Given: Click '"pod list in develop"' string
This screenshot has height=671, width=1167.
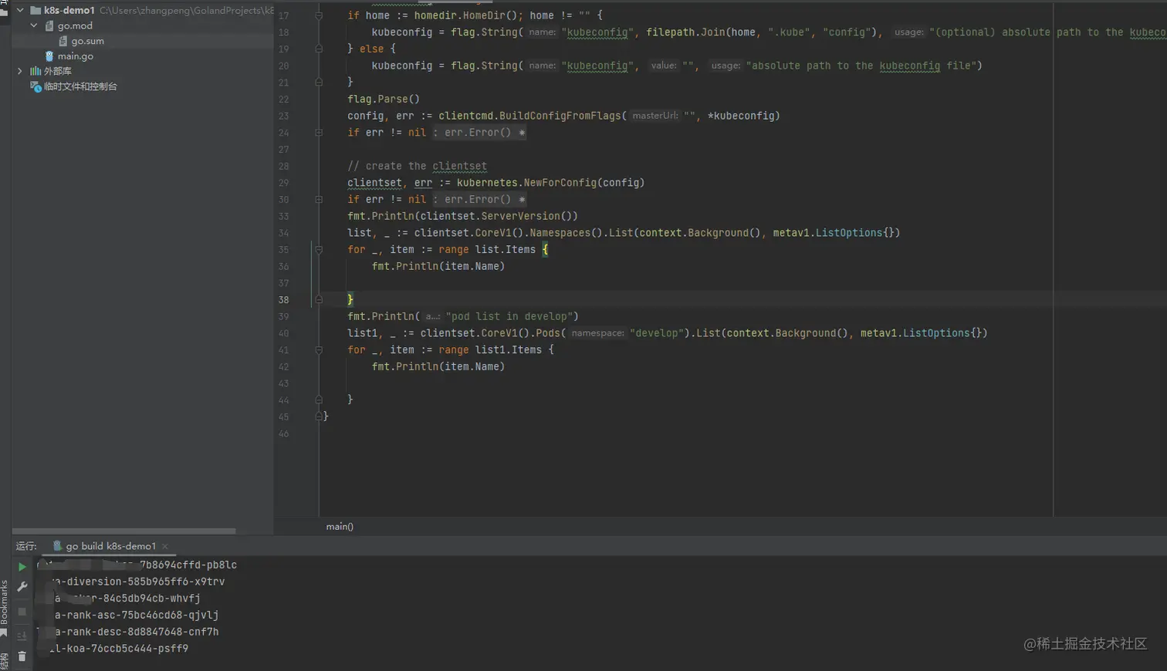Looking at the screenshot, I should (x=509, y=316).
